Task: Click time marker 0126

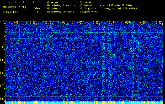Action: point(95,23)
